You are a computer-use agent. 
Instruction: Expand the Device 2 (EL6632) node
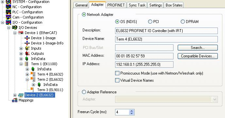[15, 95]
